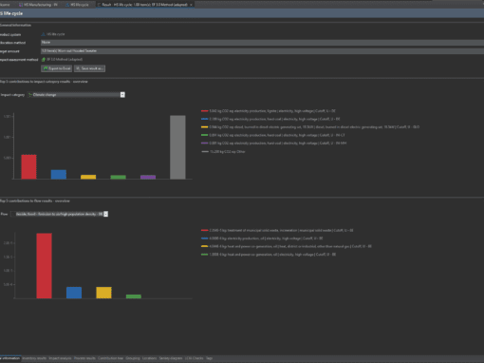The height and width of the screenshot is (363, 484).
Task: Select the Result HS life cycle tab
Action: tap(144, 5)
